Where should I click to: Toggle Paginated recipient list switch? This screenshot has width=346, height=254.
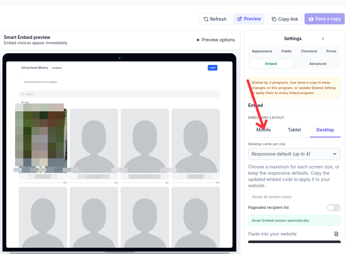pos(333,207)
